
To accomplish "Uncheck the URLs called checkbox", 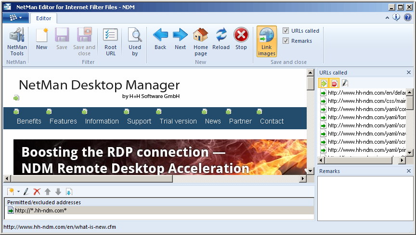I will [286, 31].
